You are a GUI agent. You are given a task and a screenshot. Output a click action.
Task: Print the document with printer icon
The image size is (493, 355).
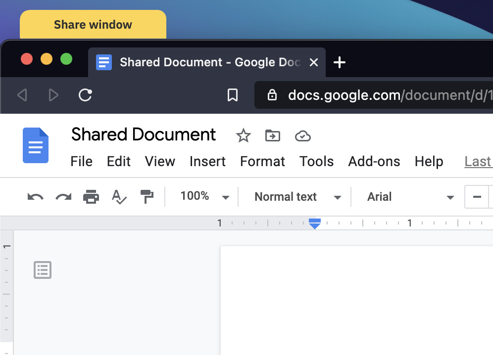(91, 197)
